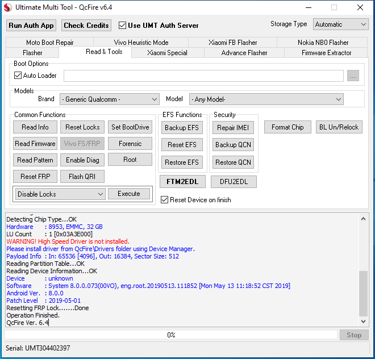This screenshot has height=359, width=375.
Task: Click the Forensic button
Action: click(130, 144)
